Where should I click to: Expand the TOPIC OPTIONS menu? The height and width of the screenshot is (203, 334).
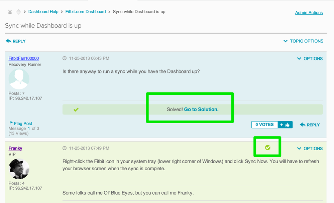coord(303,41)
